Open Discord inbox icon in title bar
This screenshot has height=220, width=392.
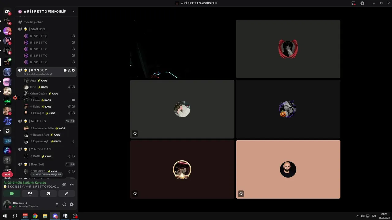353,3
